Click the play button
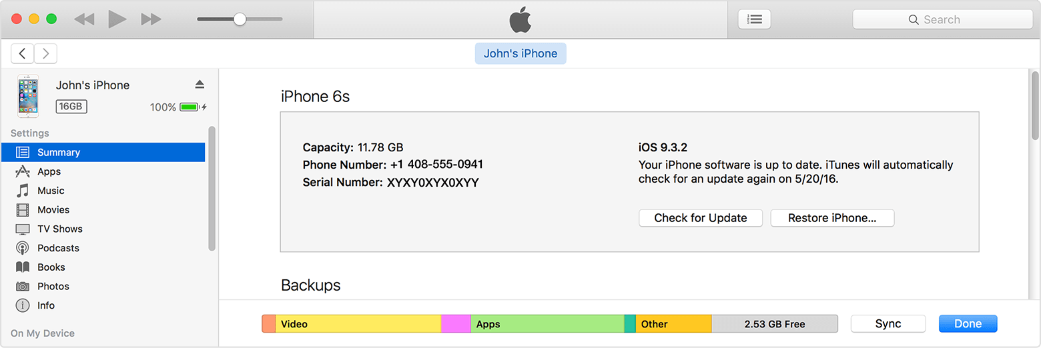The image size is (1041, 348). click(x=117, y=19)
